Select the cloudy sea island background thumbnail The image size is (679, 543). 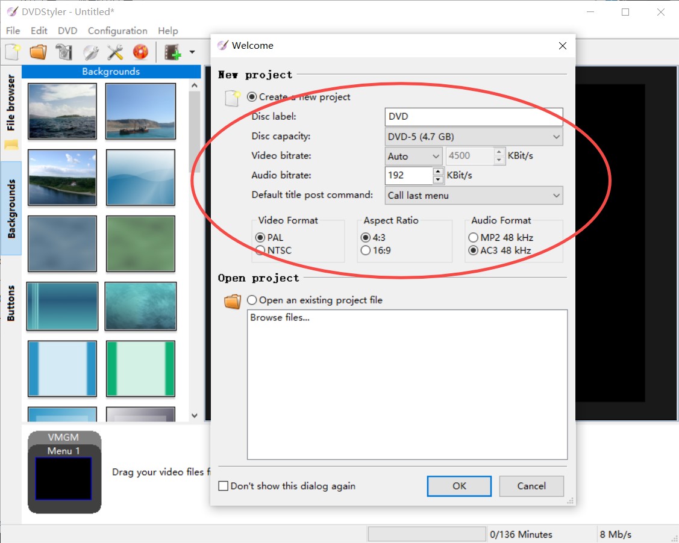tap(63, 111)
